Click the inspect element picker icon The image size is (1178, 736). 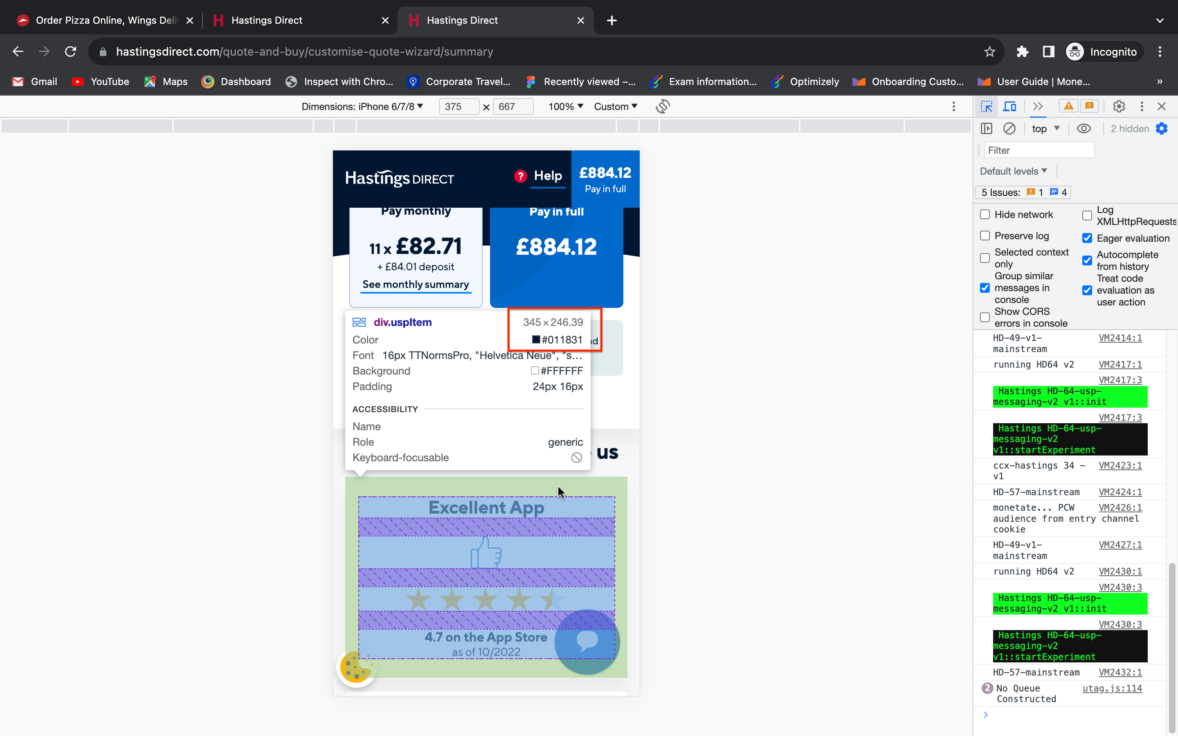coord(987,106)
